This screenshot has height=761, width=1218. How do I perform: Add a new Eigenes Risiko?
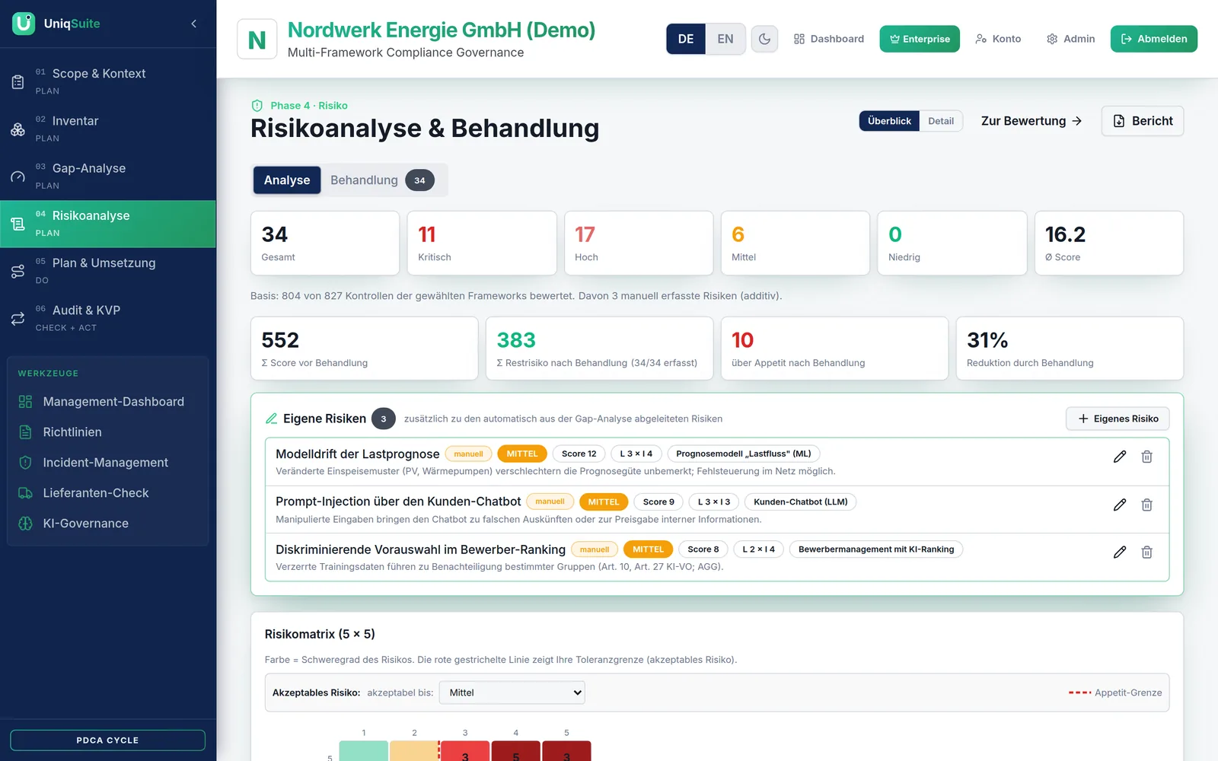coord(1118,419)
